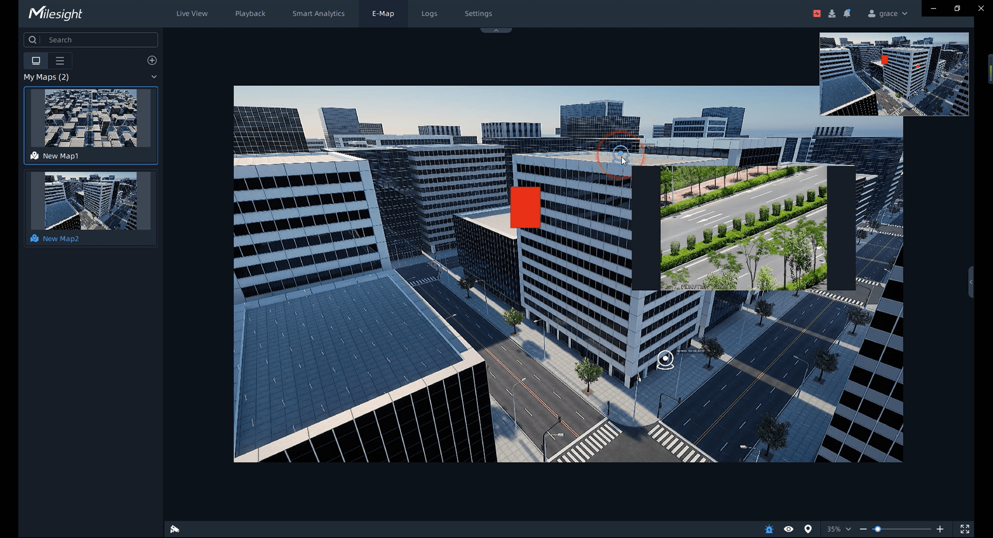Open the Smart Analytics tab

[x=318, y=13]
